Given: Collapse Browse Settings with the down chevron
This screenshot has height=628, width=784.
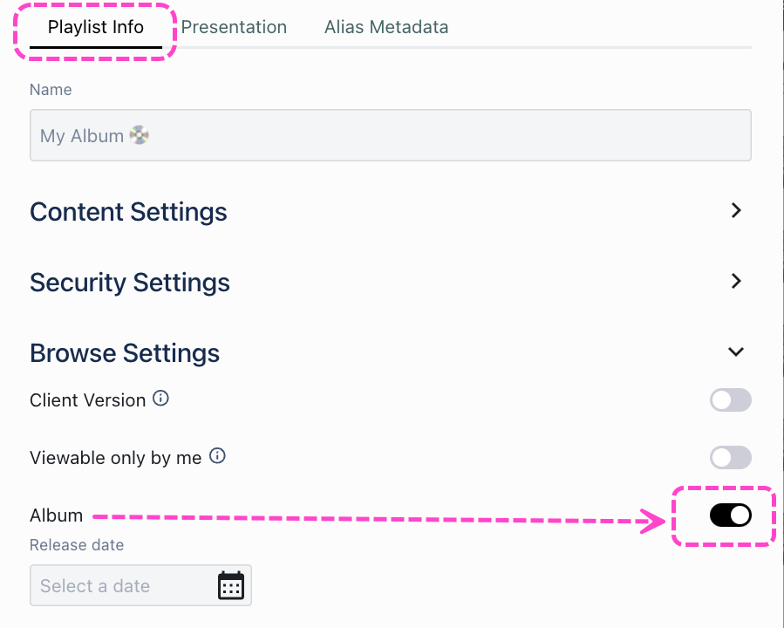Looking at the screenshot, I should (736, 352).
